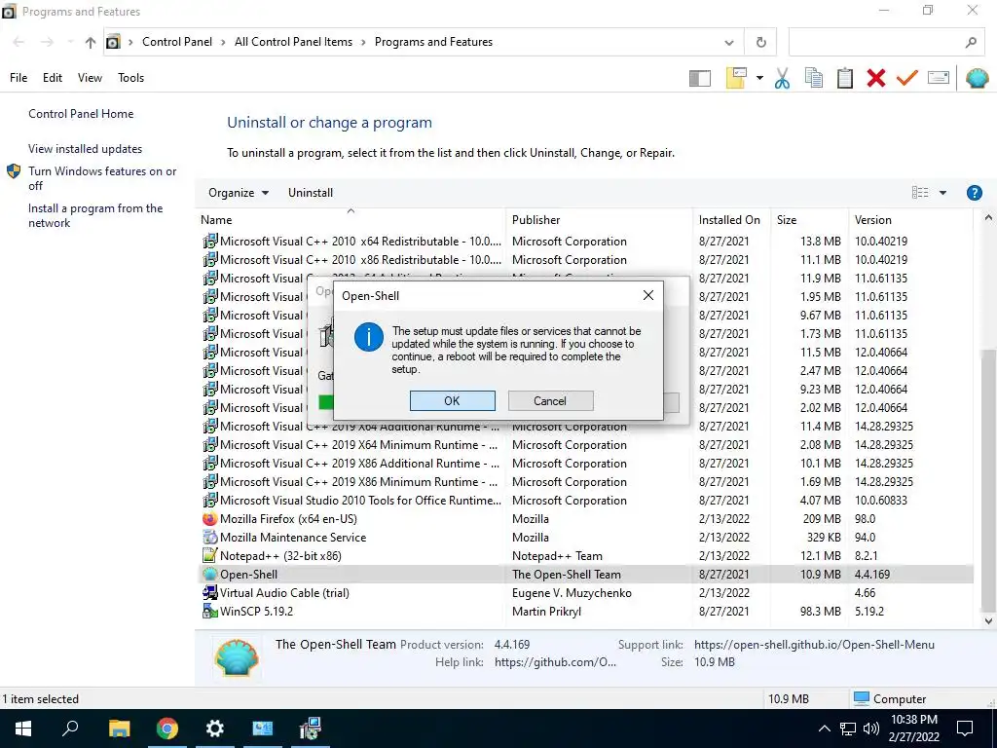
Task: Click the Paste clipboard icon in toolbar
Action: tap(844, 78)
